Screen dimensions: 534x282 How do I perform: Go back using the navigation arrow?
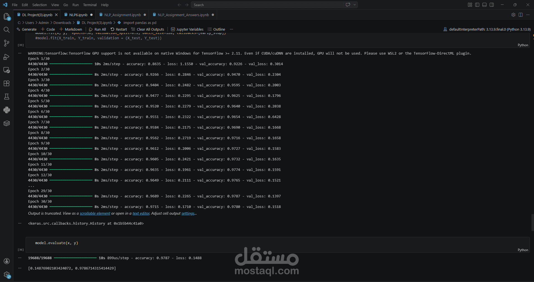coord(179,5)
